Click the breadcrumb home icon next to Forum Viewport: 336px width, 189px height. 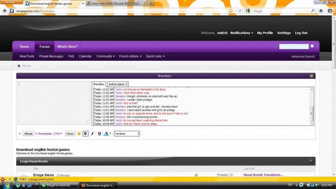point(19,66)
